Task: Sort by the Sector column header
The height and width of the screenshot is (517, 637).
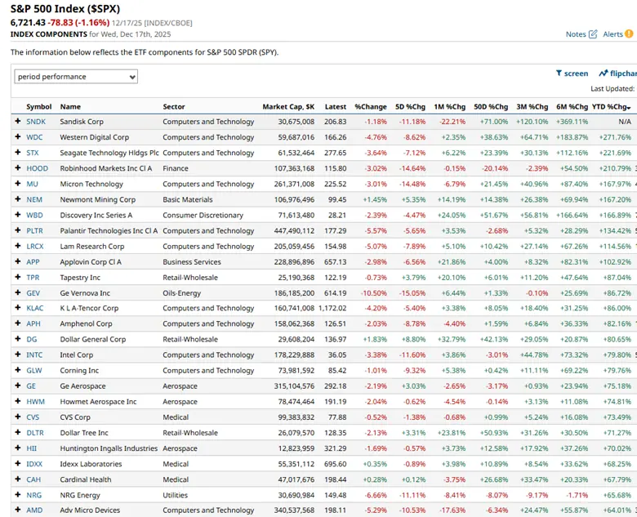Action: click(174, 107)
